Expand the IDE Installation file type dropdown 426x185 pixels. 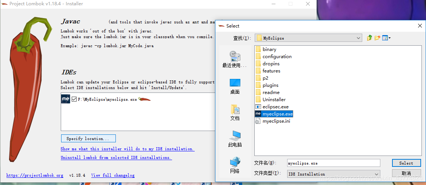pos(377,174)
